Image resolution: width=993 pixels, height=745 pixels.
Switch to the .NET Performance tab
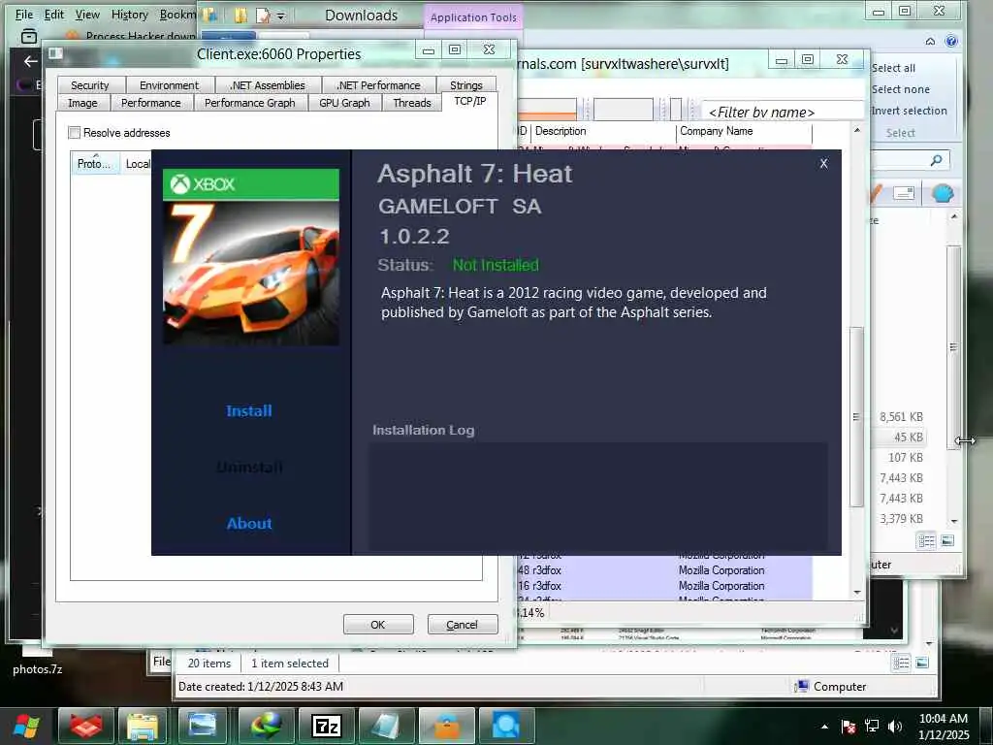[x=378, y=85]
